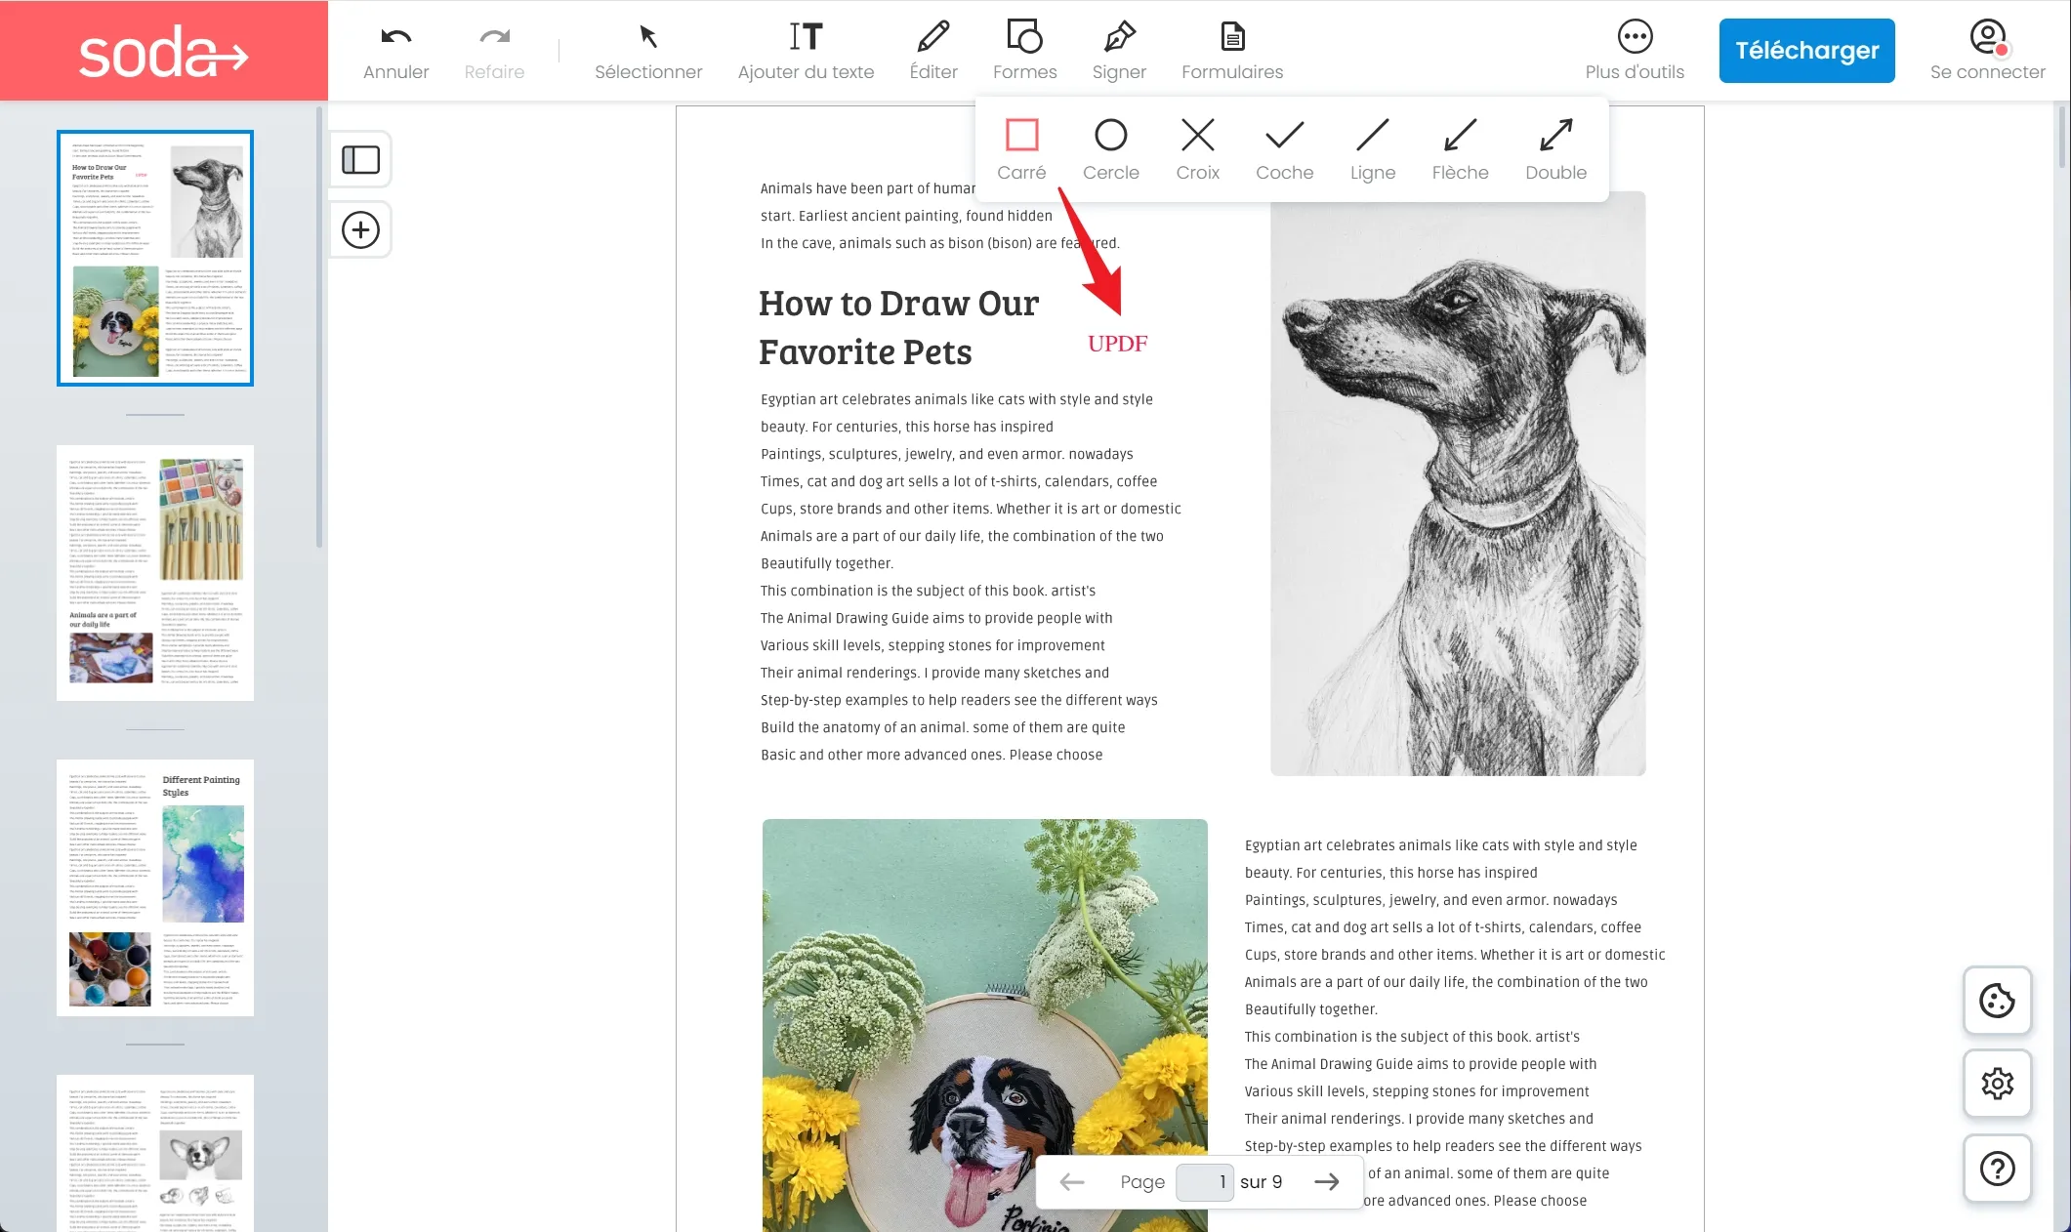
Task: Select the Carré shape tool
Action: click(1021, 146)
